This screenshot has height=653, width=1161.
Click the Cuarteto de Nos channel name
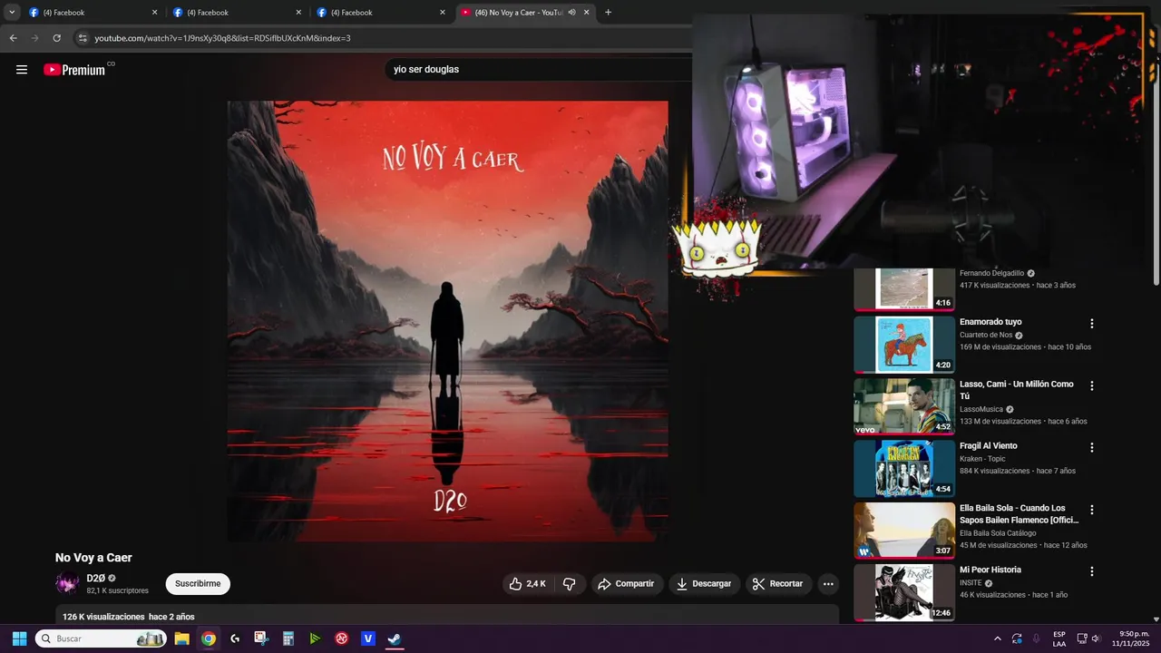pyautogui.click(x=986, y=335)
